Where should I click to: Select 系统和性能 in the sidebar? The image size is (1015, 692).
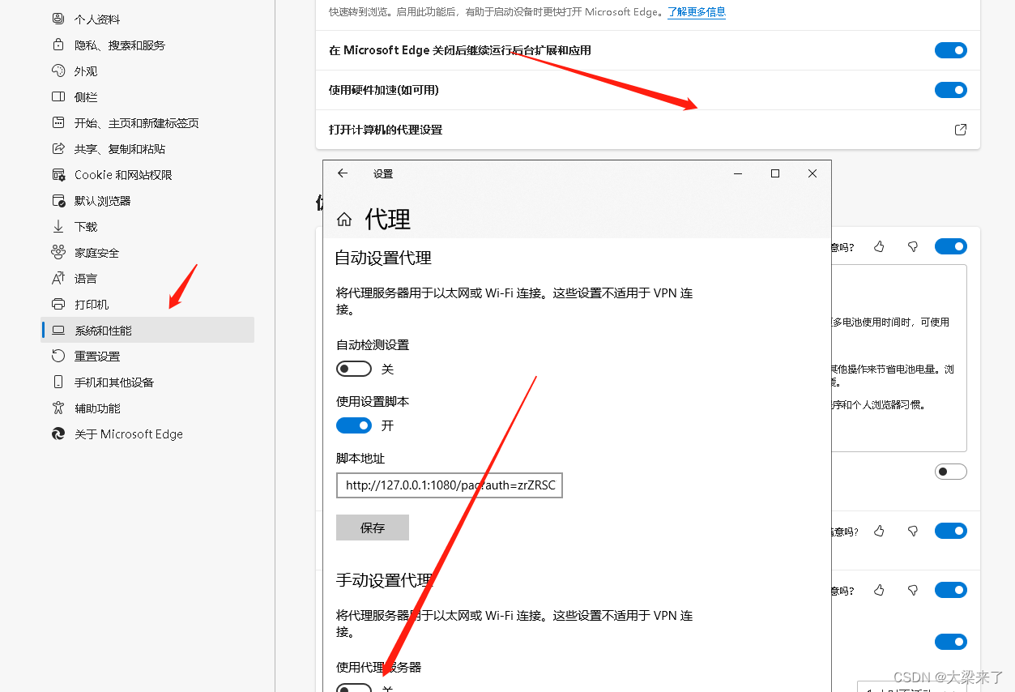tap(147, 330)
